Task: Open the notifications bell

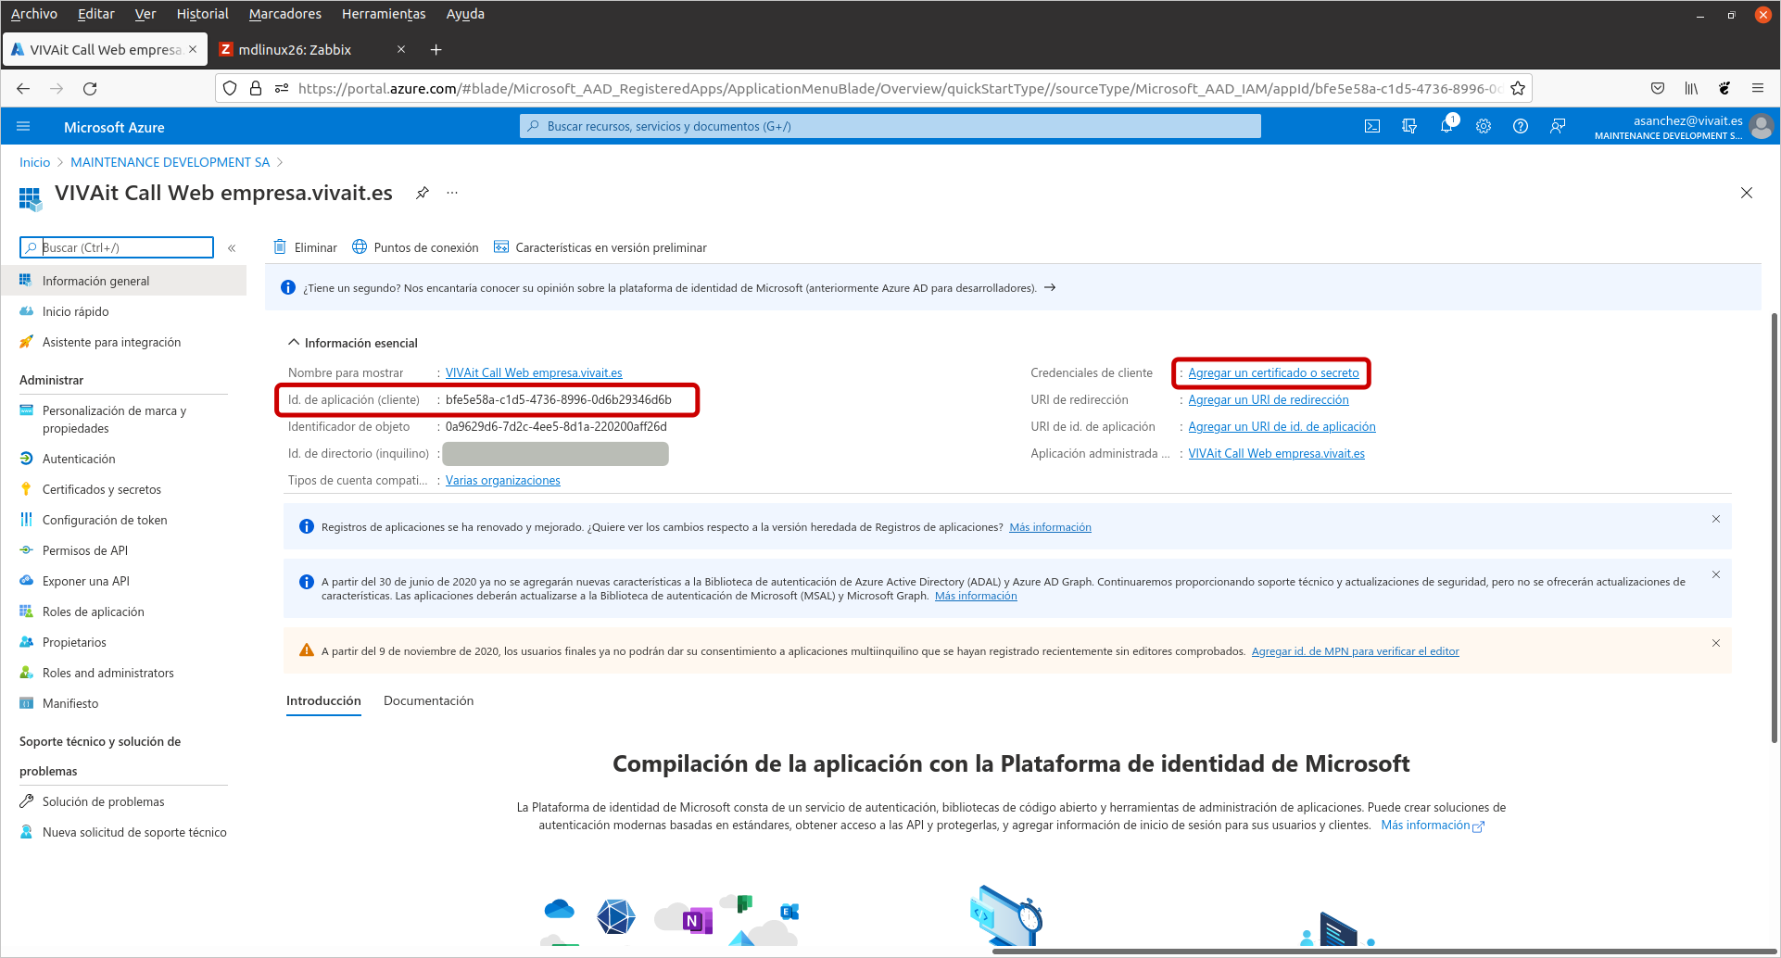Action: pos(1446,126)
